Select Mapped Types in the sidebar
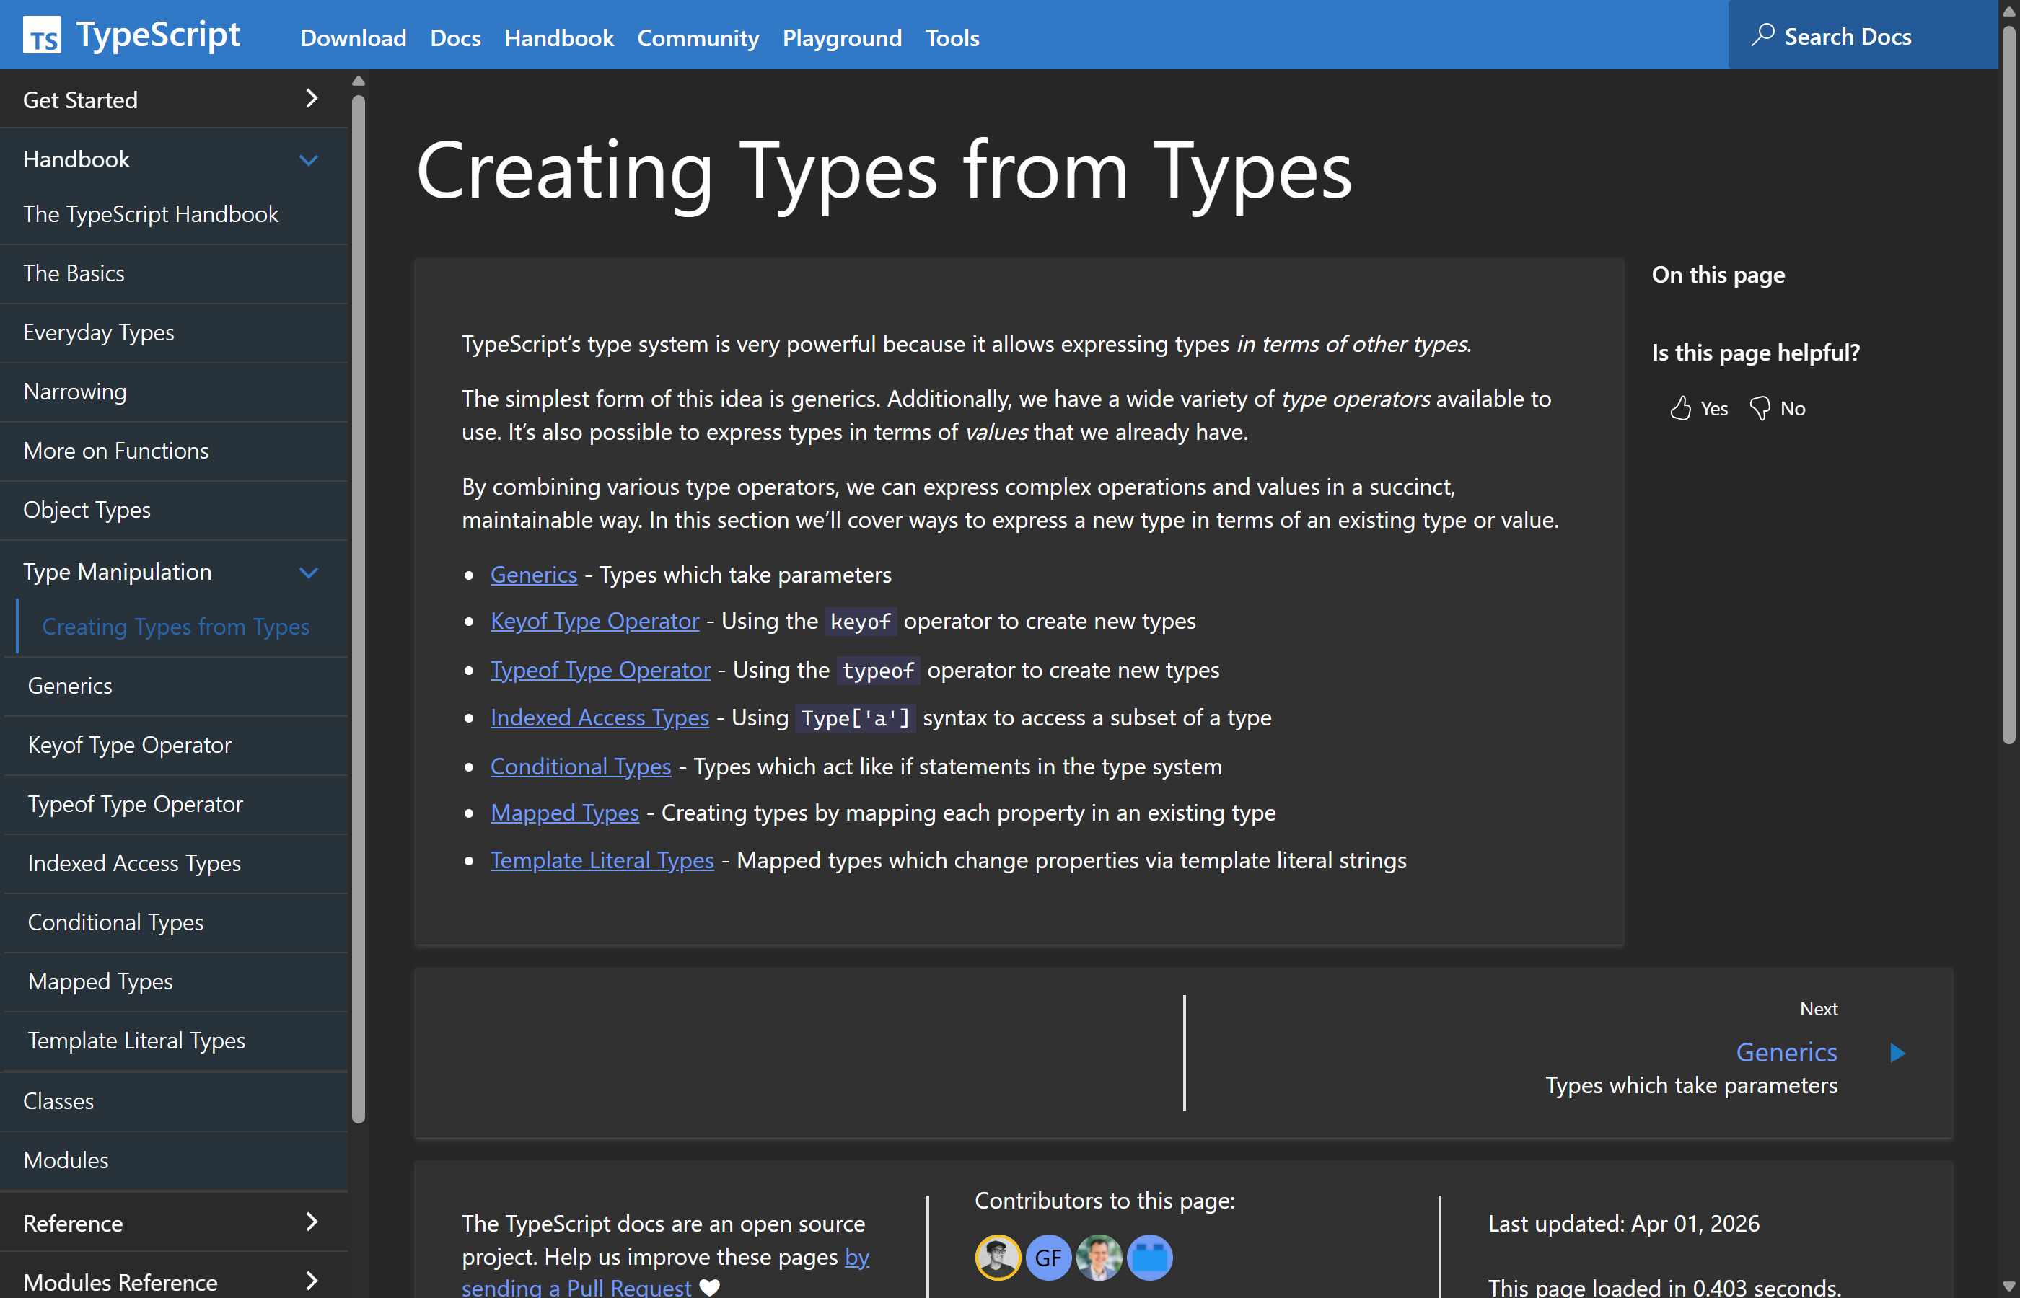Image resolution: width=2020 pixels, height=1298 pixels. [100, 981]
